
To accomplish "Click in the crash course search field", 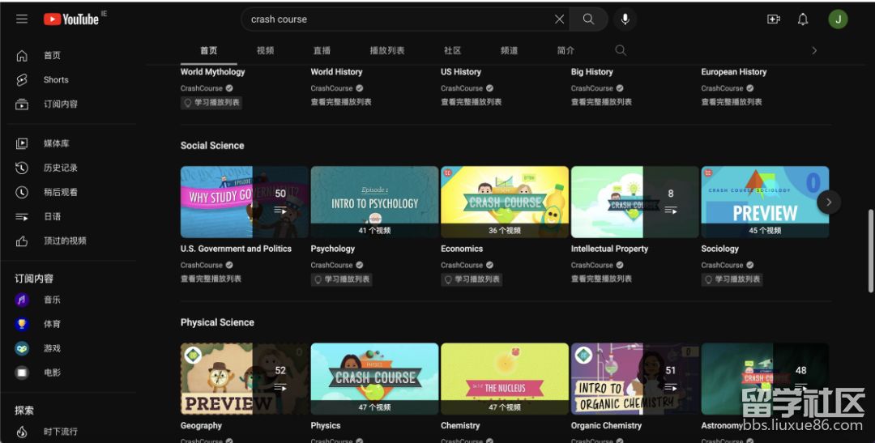I will pos(397,19).
